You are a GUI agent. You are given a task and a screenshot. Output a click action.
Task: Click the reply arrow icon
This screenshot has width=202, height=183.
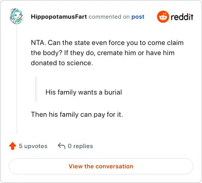[62, 146]
